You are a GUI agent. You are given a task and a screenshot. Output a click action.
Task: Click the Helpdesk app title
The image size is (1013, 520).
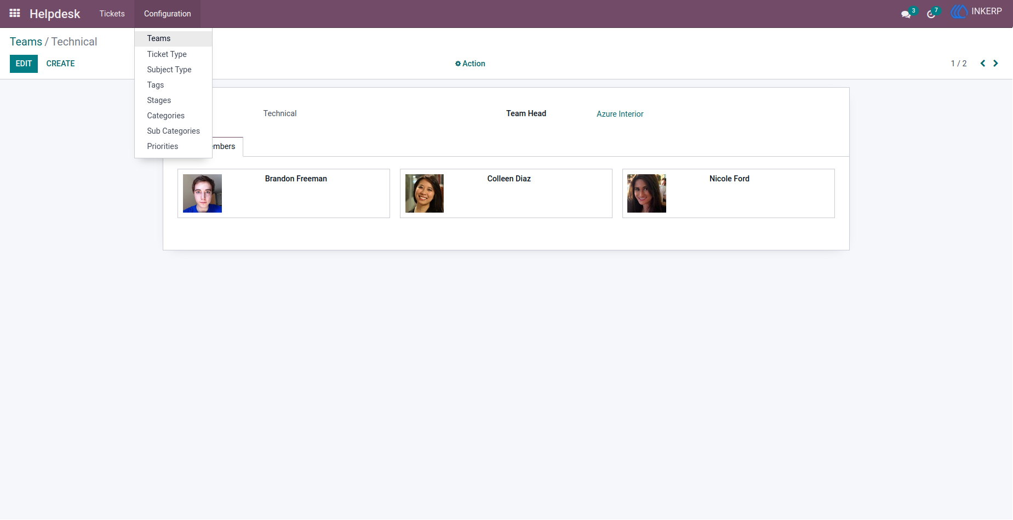point(55,14)
